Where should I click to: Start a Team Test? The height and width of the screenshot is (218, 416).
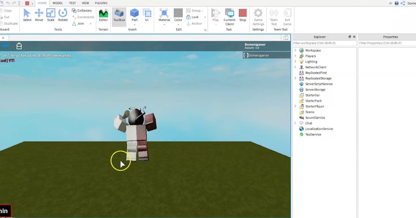click(274, 17)
